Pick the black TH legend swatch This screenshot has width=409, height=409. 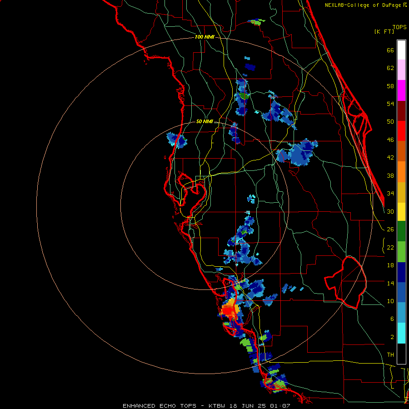pyautogui.click(x=401, y=354)
